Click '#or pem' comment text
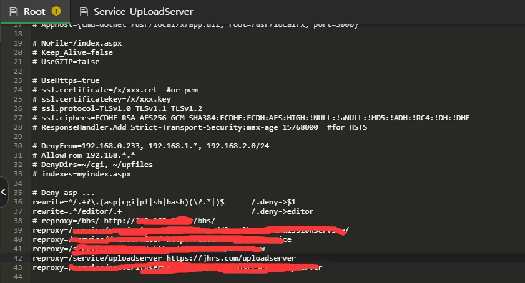525x283 pixels. point(182,90)
